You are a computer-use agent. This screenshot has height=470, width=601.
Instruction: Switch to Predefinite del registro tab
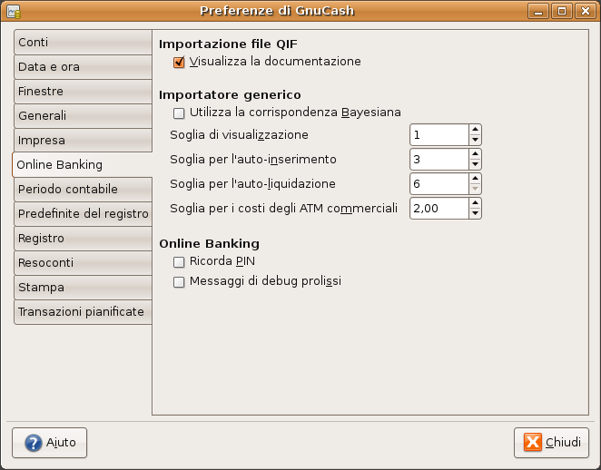point(83,214)
